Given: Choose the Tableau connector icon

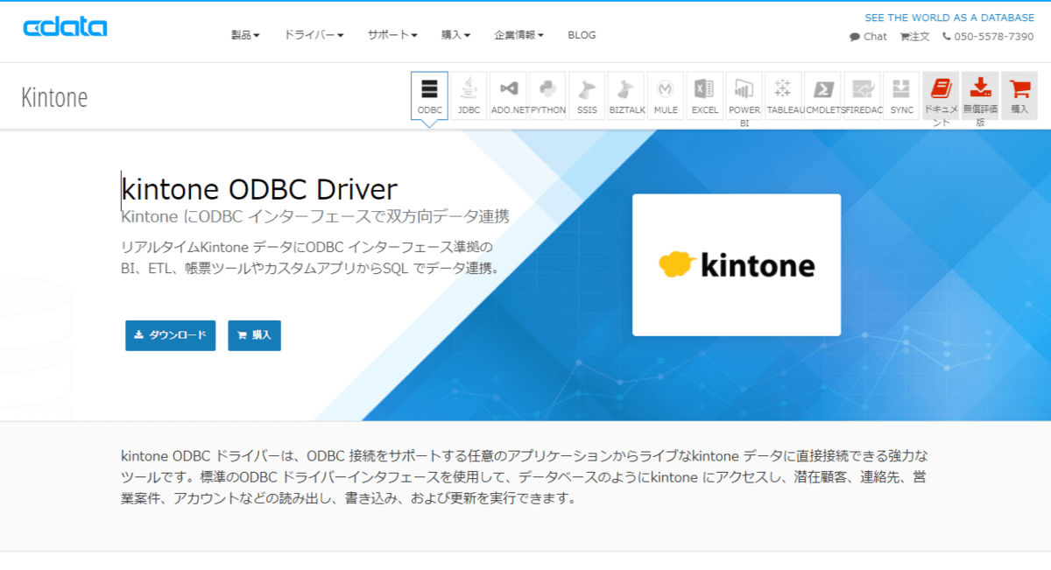Looking at the screenshot, I should click(783, 95).
